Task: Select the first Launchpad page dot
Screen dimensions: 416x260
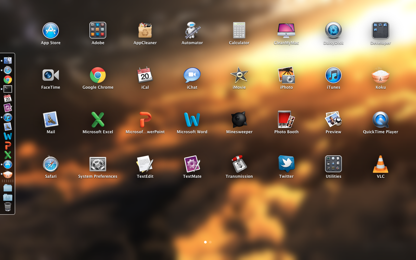Action: 205,242
